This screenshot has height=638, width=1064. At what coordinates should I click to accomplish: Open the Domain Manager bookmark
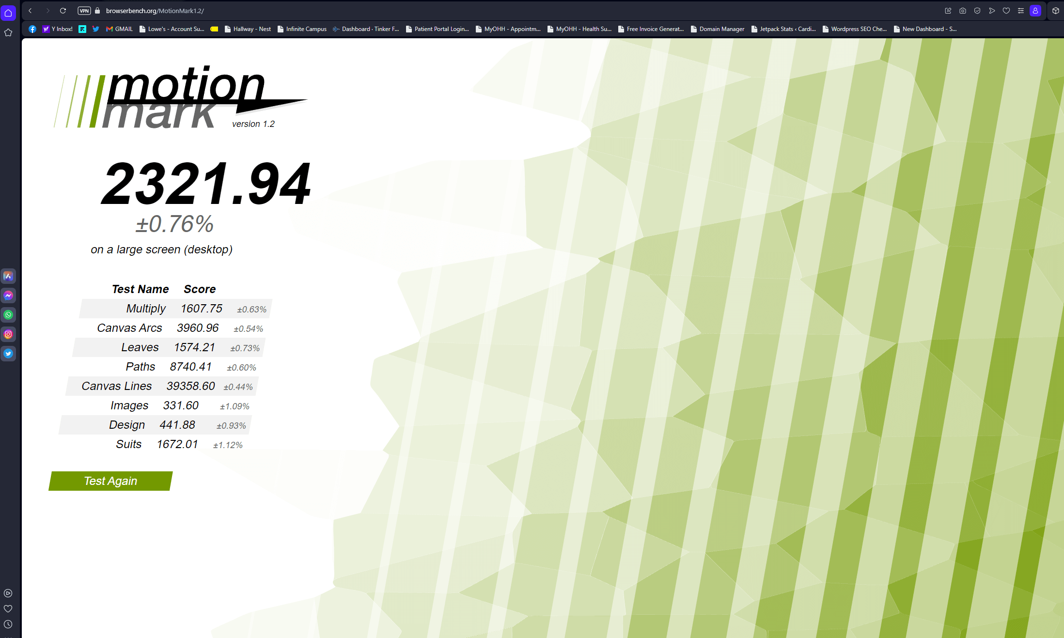717,29
